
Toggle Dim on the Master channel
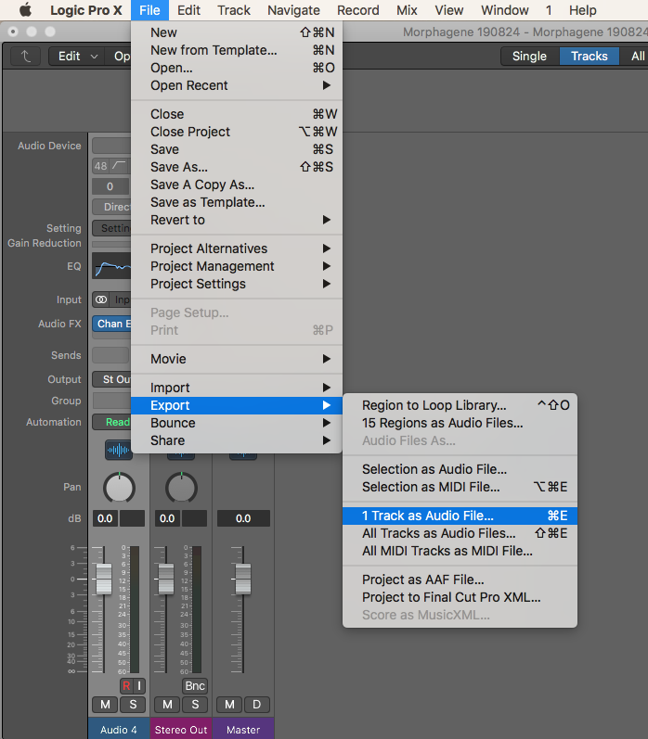(257, 705)
